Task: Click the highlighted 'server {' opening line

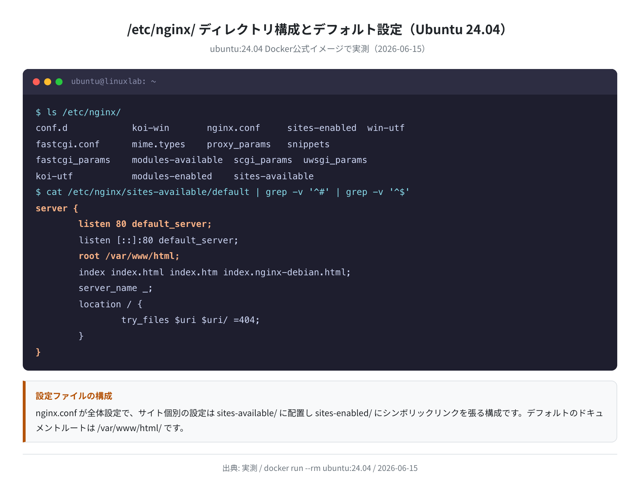Action: 57,208
